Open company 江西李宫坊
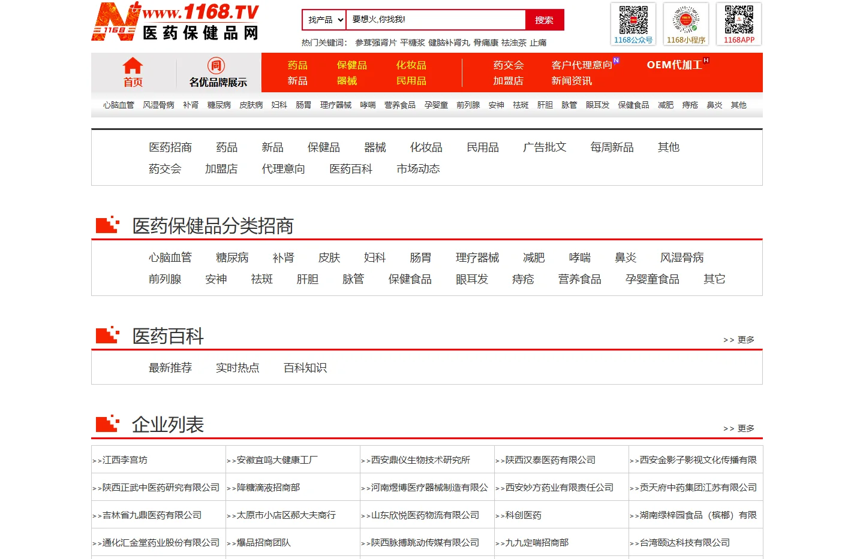The image size is (854, 559). click(125, 460)
